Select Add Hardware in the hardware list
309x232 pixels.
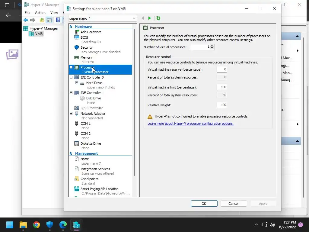[91, 32]
